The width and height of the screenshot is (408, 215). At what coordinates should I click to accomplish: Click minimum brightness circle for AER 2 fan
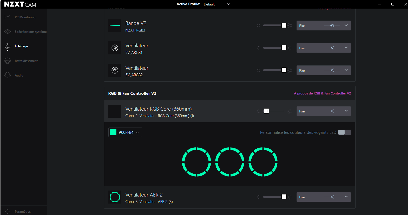coord(259,197)
